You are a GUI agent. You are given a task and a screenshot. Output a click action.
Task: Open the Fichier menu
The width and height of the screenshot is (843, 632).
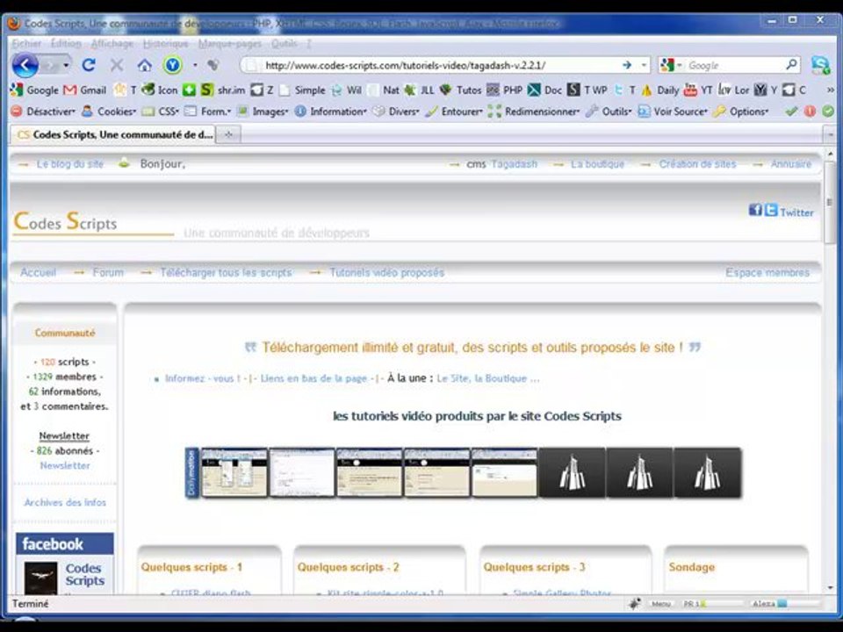pos(27,44)
